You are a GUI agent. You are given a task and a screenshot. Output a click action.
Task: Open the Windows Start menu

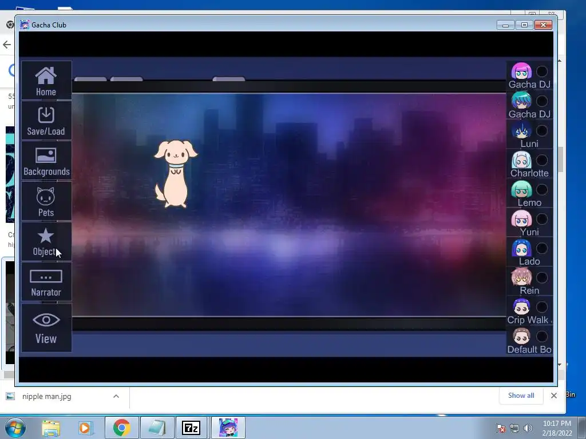click(x=15, y=428)
